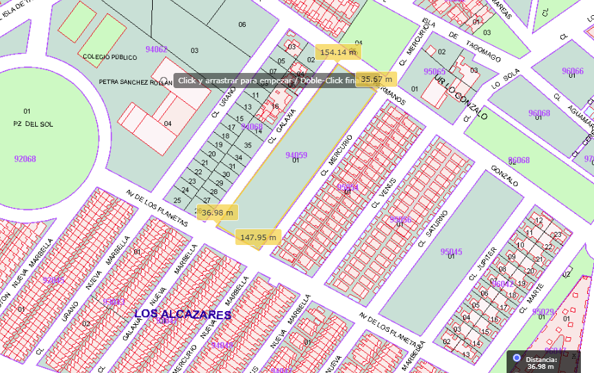Select parcel 95045 on the map
The height and width of the screenshot is (373, 594).
451,251
